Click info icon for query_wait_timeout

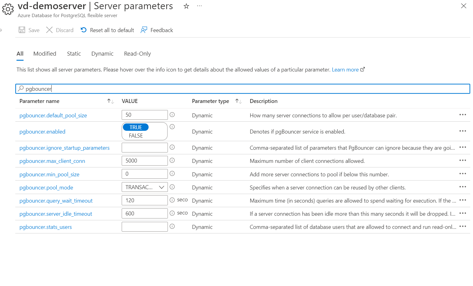pos(172,200)
